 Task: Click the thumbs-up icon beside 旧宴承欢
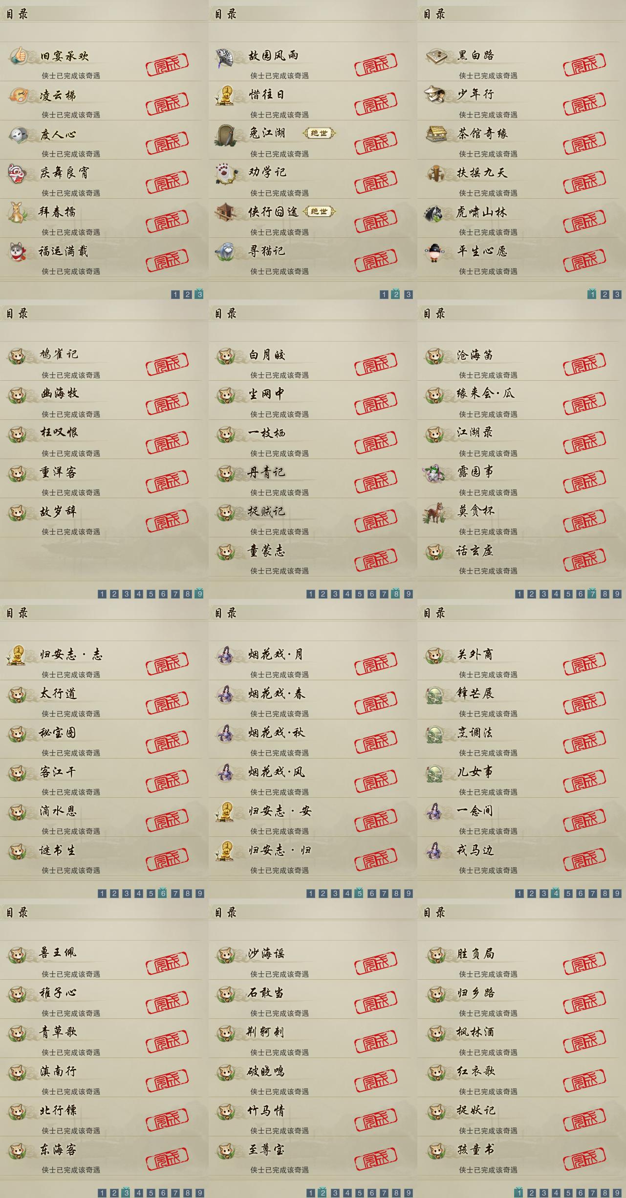click(x=18, y=55)
